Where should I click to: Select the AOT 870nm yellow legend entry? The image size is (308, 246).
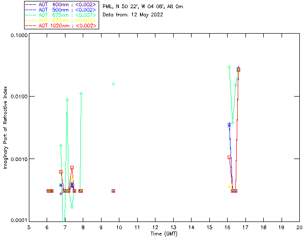61,20
